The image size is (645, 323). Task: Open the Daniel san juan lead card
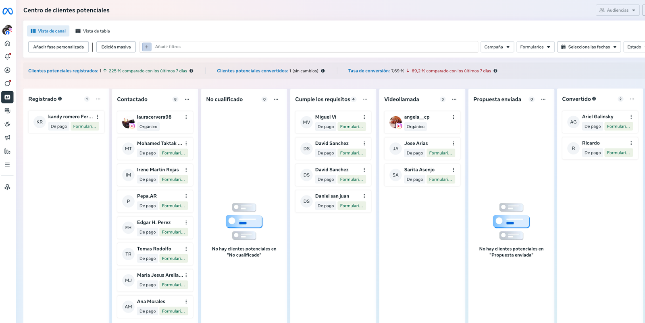point(333,201)
